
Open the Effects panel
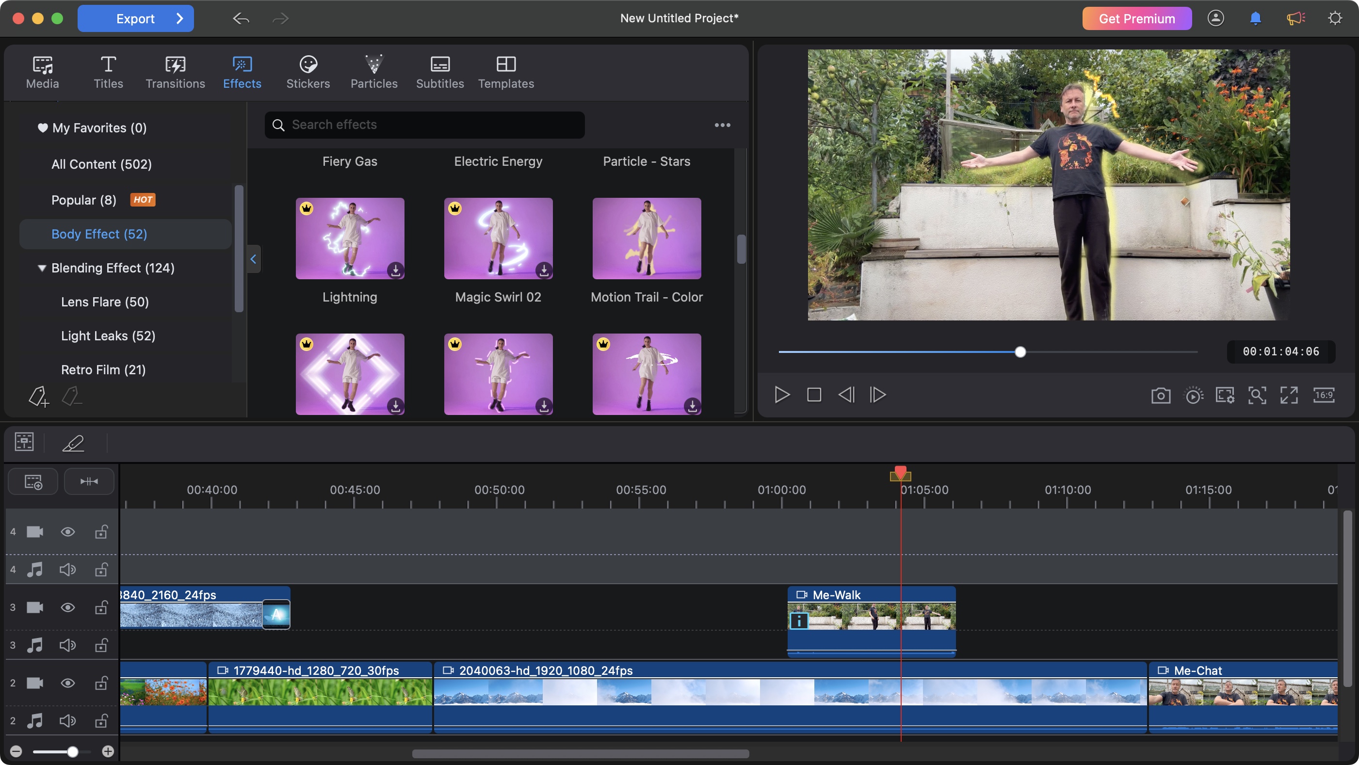tap(242, 71)
